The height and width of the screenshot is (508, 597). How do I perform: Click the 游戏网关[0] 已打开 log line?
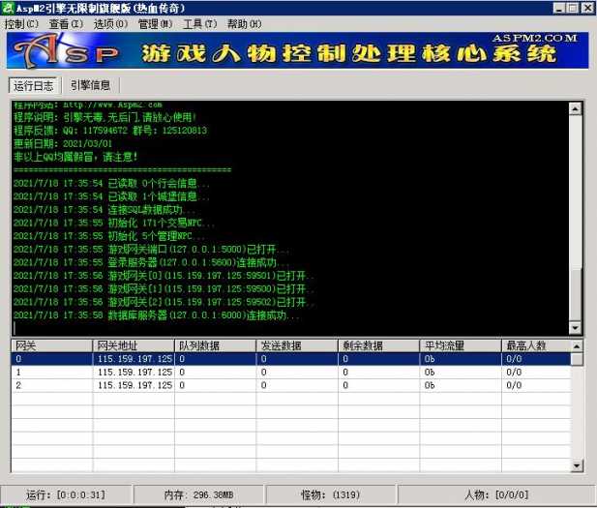(x=164, y=276)
